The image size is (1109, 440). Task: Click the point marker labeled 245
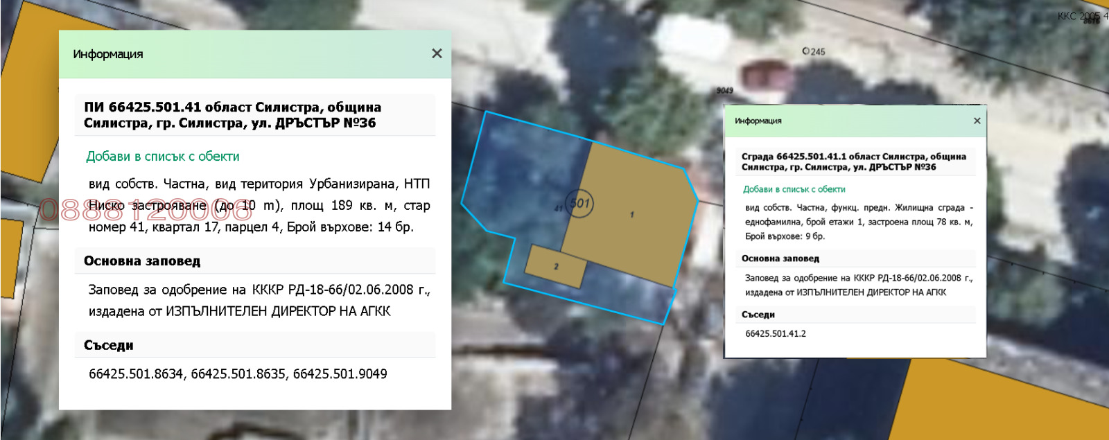coord(806,51)
